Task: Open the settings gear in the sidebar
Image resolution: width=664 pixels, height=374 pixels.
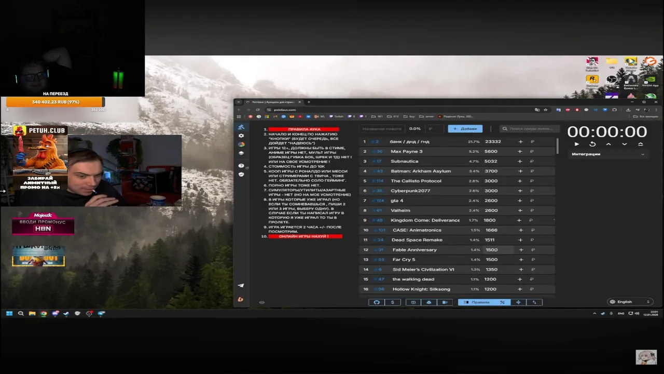Action: pyautogui.click(x=241, y=136)
